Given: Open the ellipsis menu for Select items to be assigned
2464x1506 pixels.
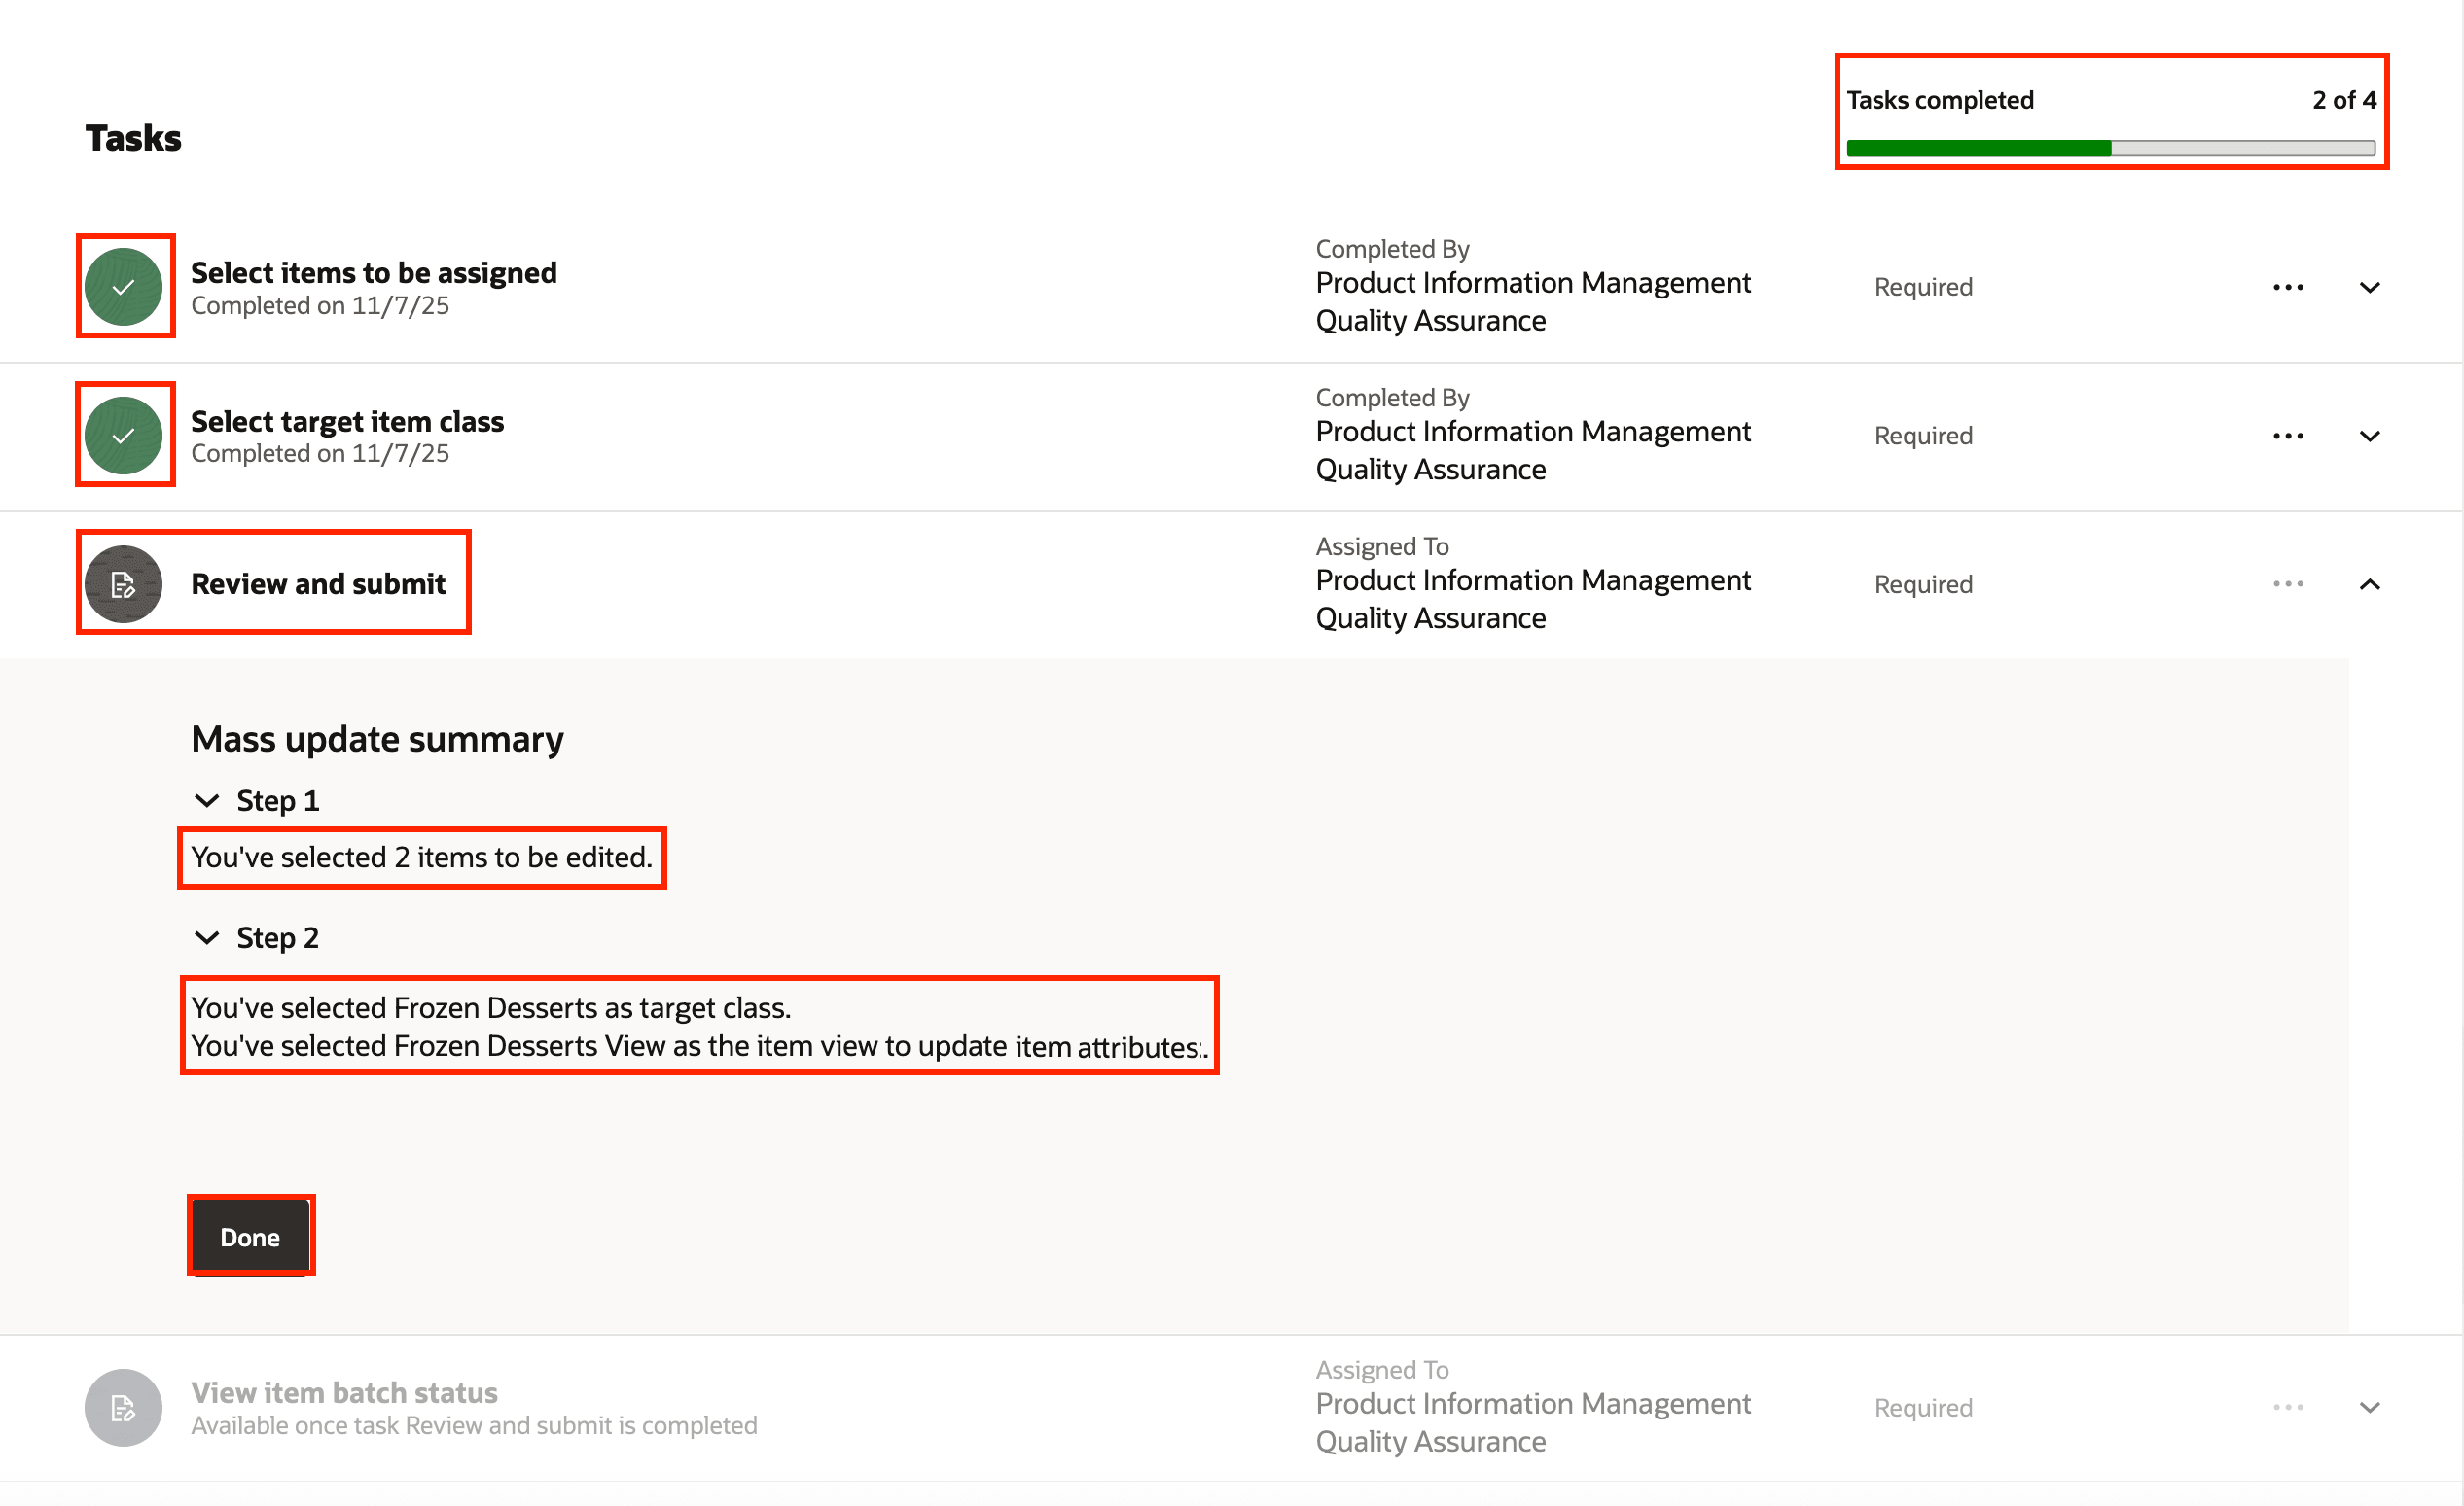Looking at the screenshot, I should pyautogui.click(x=2287, y=287).
